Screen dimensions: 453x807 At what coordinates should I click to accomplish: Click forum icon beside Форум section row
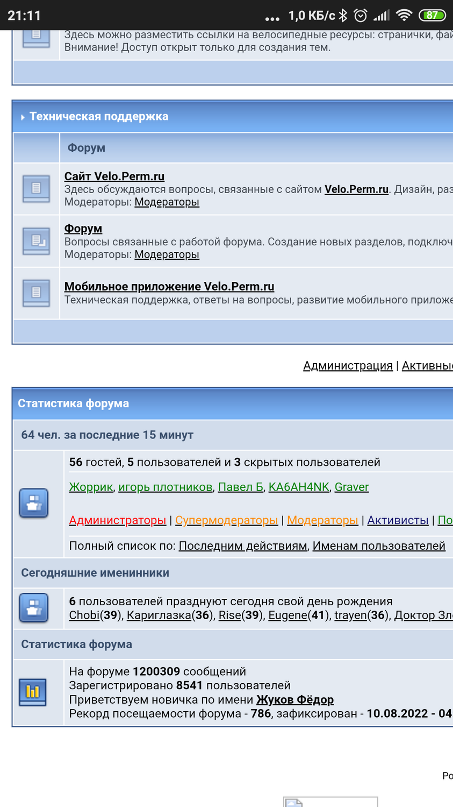36,241
